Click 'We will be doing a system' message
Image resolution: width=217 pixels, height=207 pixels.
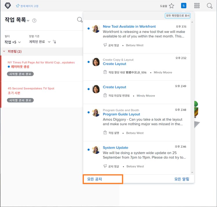coord(144,155)
